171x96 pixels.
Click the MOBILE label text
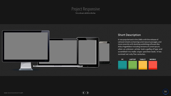pyautogui.click(x=153, y=59)
